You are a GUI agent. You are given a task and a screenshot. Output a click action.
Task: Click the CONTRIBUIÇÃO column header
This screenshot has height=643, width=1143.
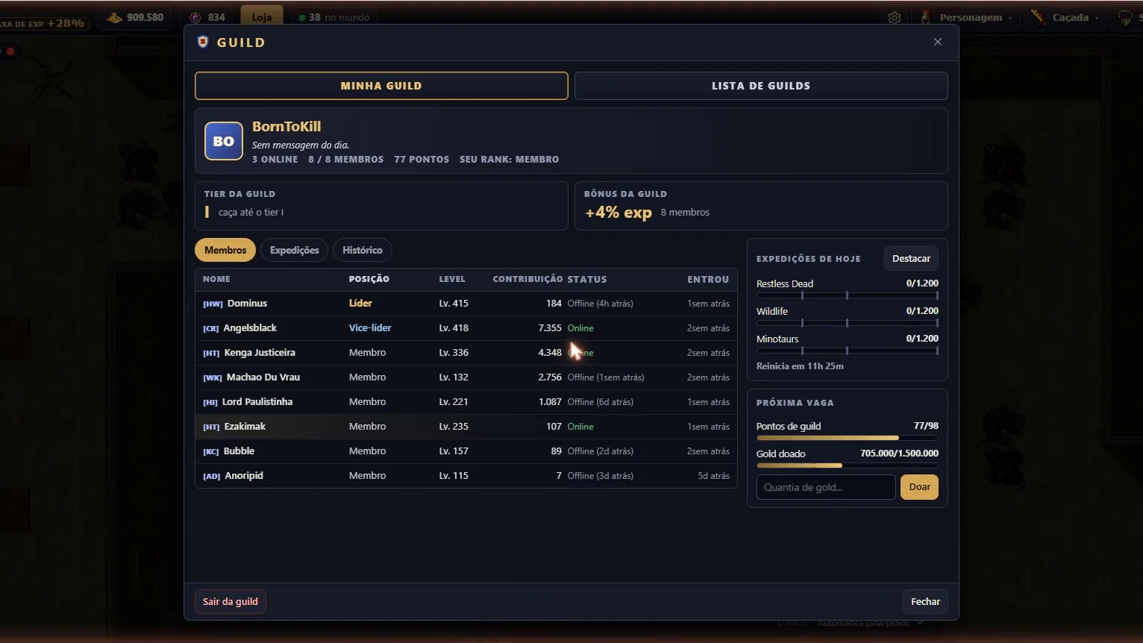pos(527,279)
